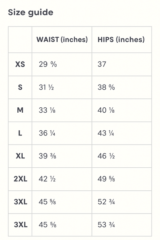Click the hips value 53 ¾
The image size is (160, 240).
106,225
